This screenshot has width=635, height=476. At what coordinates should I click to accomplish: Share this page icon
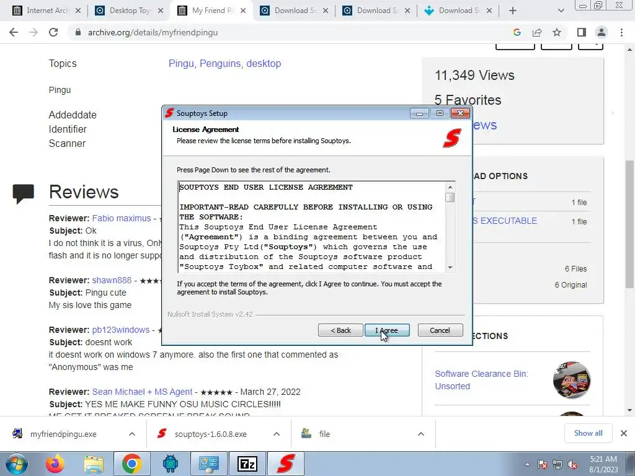(537, 32)
